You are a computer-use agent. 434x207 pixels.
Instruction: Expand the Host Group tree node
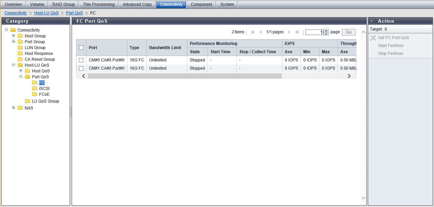(x=14, y=36)
